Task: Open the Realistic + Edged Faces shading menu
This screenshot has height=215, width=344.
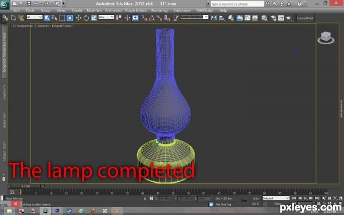Action: coord(54,26)
